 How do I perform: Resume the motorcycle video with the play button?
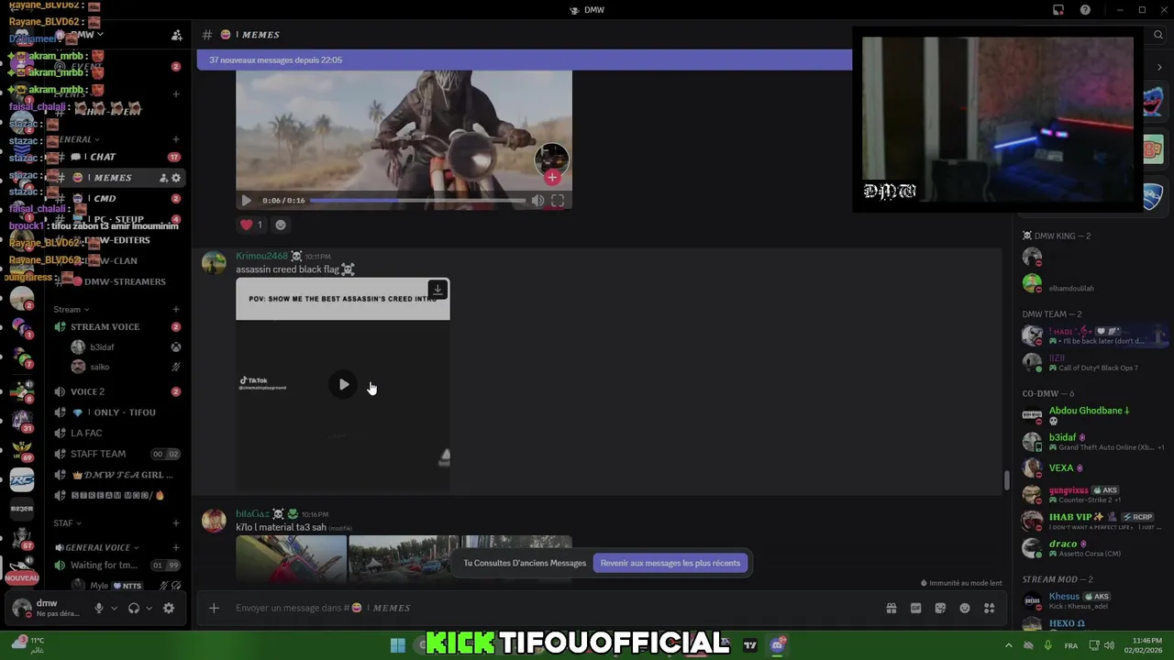tap(246, 201)
